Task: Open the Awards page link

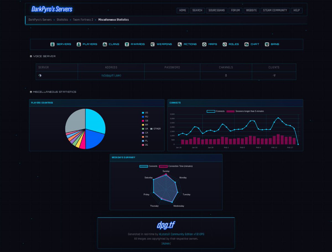Action: tap(138, 44)
